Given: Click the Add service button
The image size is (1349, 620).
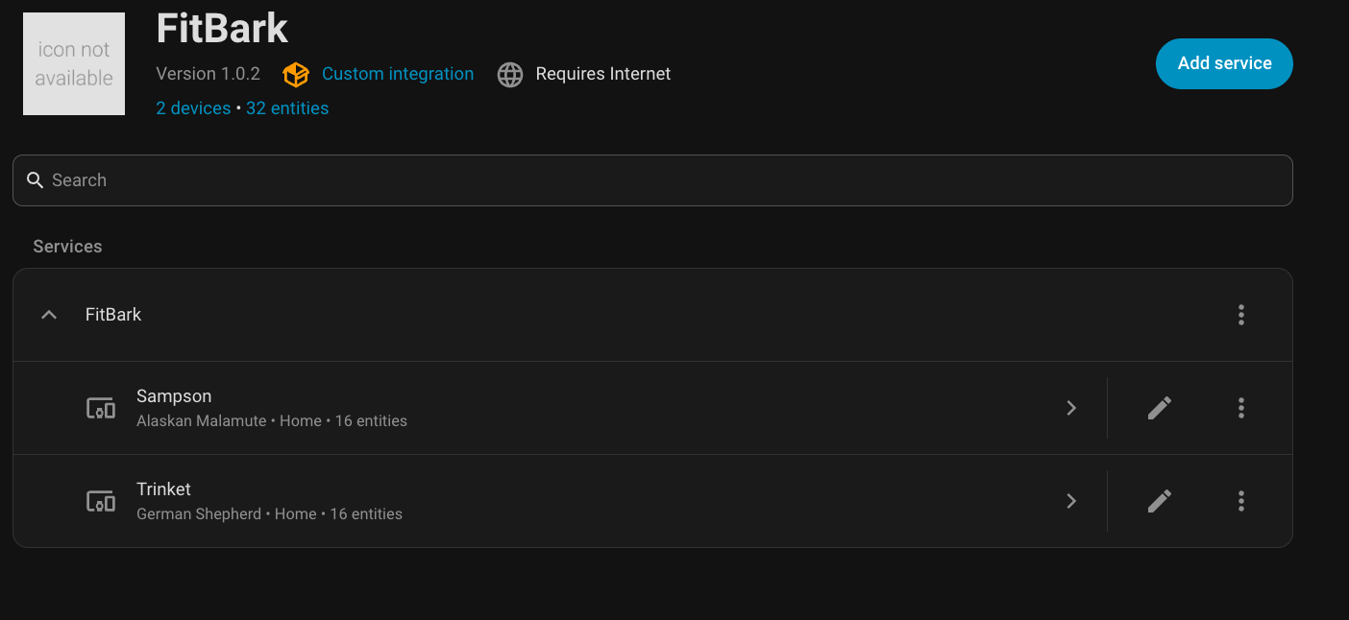Looking at the screenshot, I should click(1224, 63).
